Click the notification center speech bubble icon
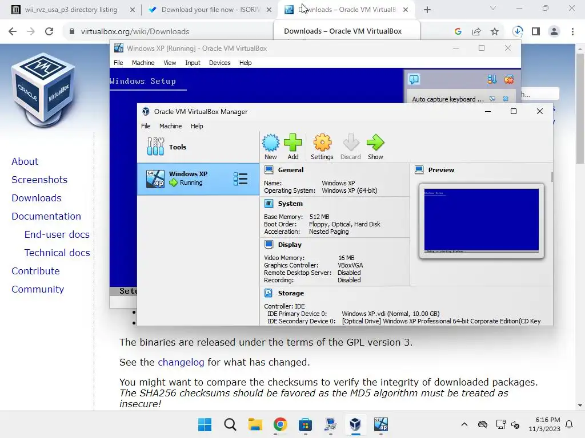585x438 pixels. pyautogui.click(x=414, y=79)
